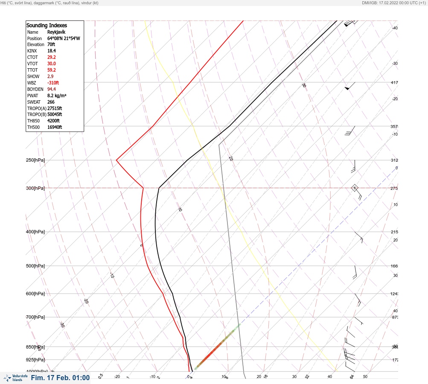Click the wind barb at 250 hPa
This screenshot has height=384, width=428.
(353, 166)
